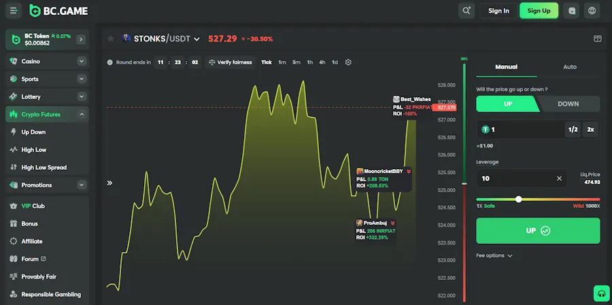Select the Tick chart interval
This screenshot has height=305, width=612.
coord(267,62)
